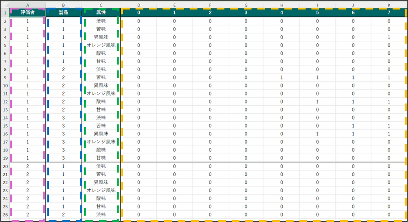Select the 渋味 cell in row 26
The height and width of the screenshot is (222, 408).
point(101,215)
